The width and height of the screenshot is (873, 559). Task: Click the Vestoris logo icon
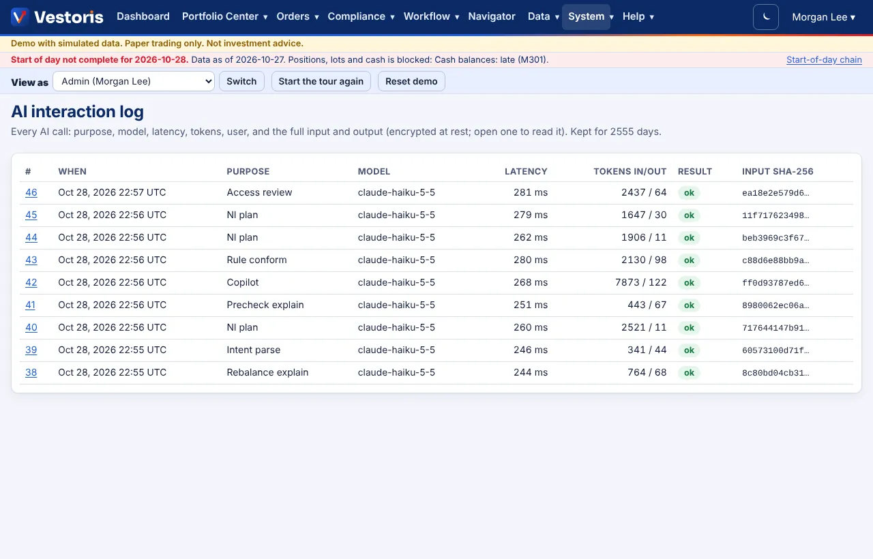pos(20,16)
